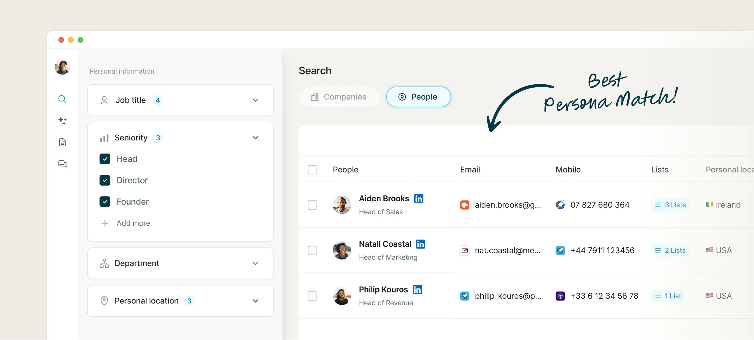Switch to the People tab
Viewport: 754px width, 340px height.
(x=418, y=97)
